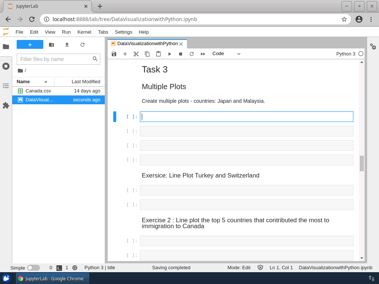Open a new browser tab
Image resolution: width=379 pixels, height=284 pixels.
pyautogui.click(x=100, y=6)
